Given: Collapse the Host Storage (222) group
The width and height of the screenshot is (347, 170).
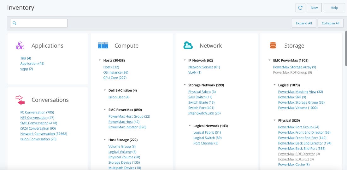Looking at the screenshot, I should [105, 140].
